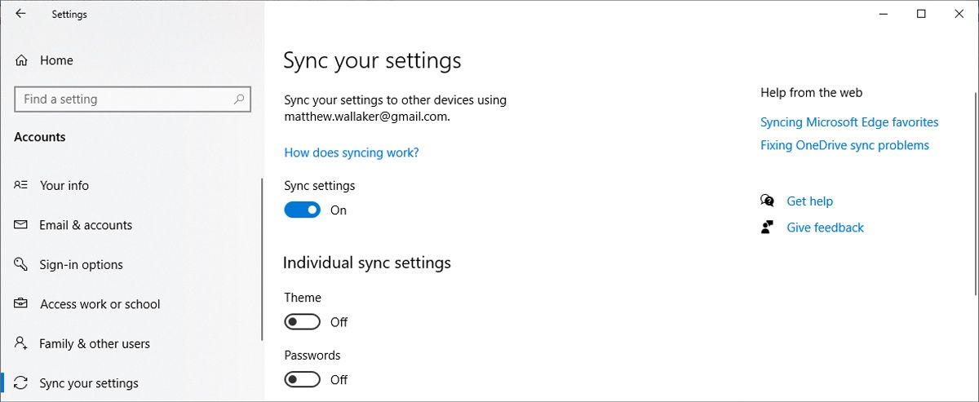This screenshot has height=402, width=979.
Task: Click the Home house icon
Action: click(22, 60)
